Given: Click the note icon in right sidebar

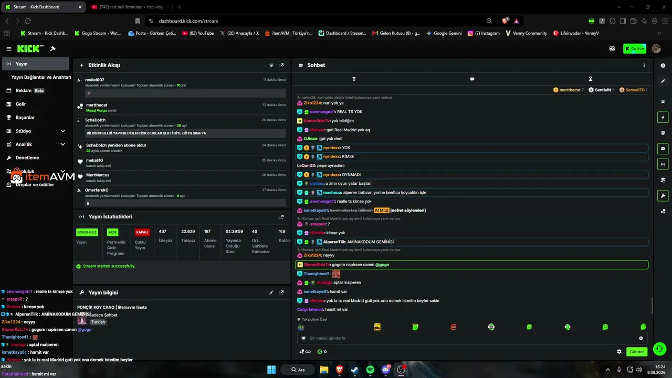Looking at the screenshot, I should click(x=663, y=133).
